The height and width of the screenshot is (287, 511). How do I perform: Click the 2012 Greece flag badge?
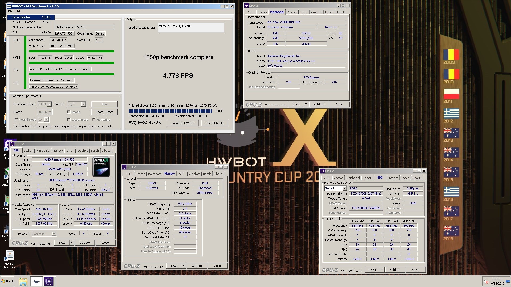pyautogui.click(x=451, y=113)
